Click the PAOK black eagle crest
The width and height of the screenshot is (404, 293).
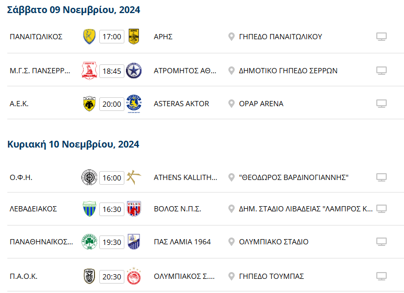(89, 276)
